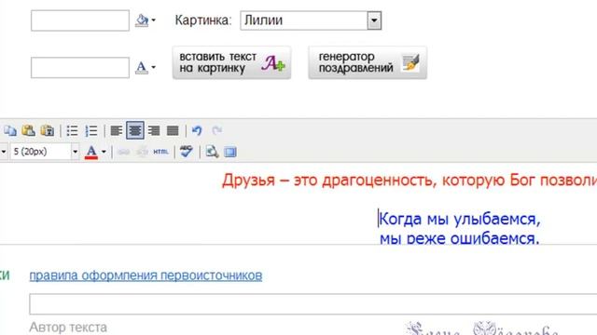Image resolution: width=597 pixels, height=335 pixels.
Task: Click the paste icon in editor toolbar
Action: 29,130
